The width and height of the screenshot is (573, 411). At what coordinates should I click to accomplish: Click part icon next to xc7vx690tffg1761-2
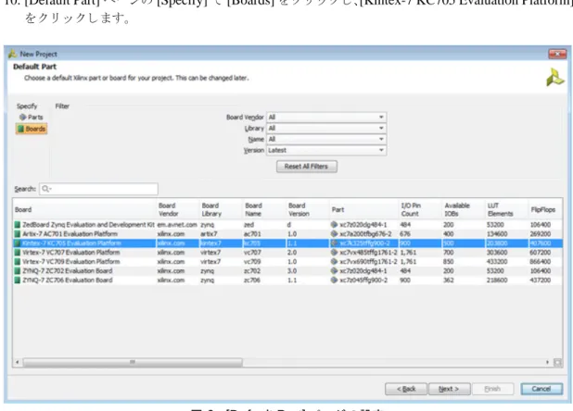(x=334, y=261)
